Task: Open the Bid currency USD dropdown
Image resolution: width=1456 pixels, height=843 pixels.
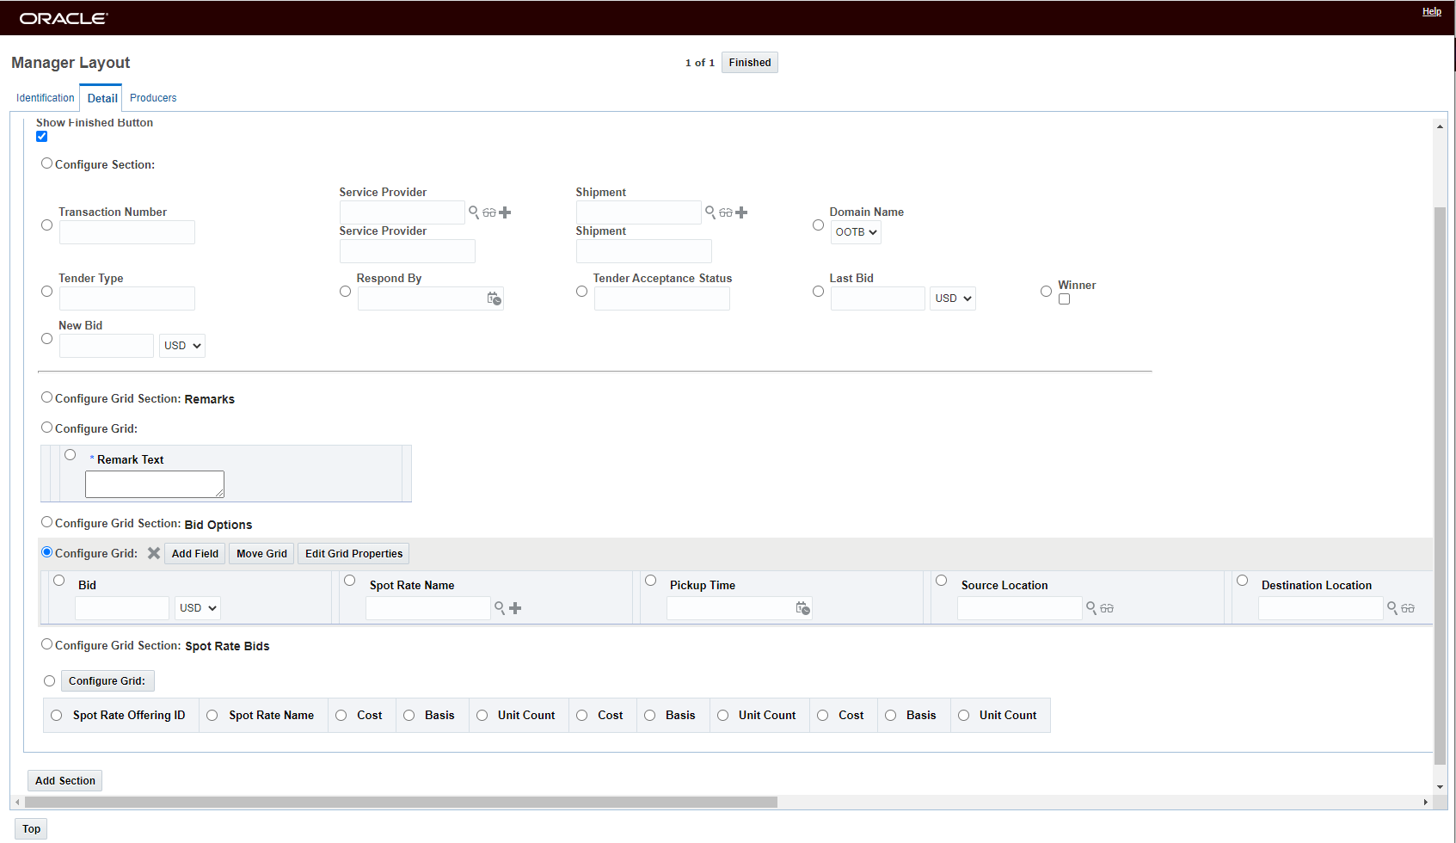Action: (198, 608)
